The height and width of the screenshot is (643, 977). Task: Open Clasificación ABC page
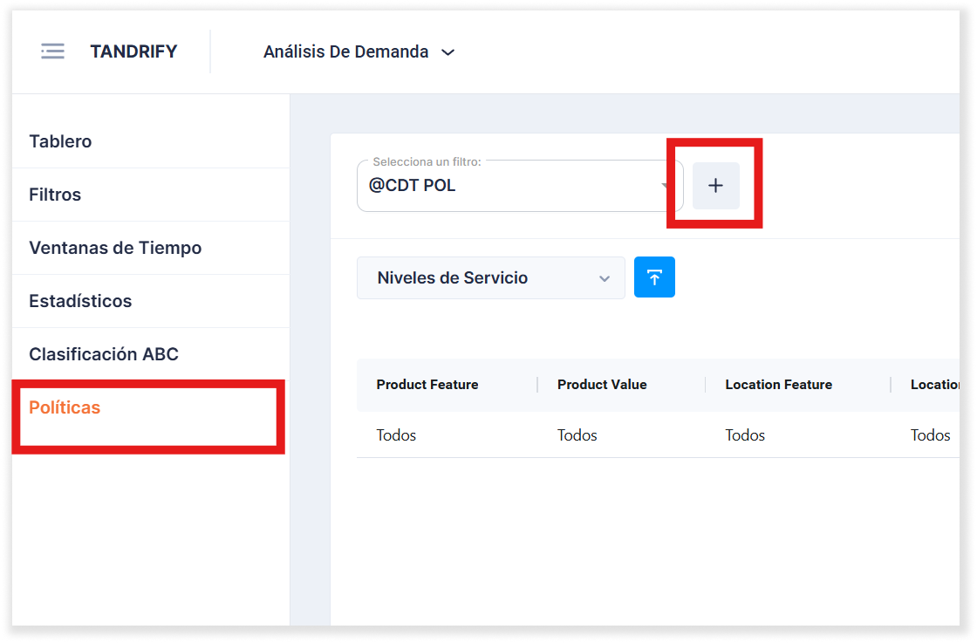click(104, 354)
